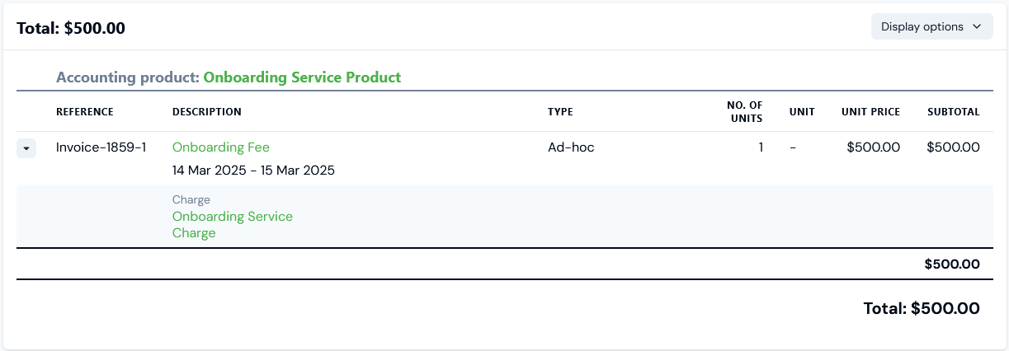Screen dimensions: 1009x351
Task: Select the Invoice-1859-1 reference cell
Action: [101, 147]
